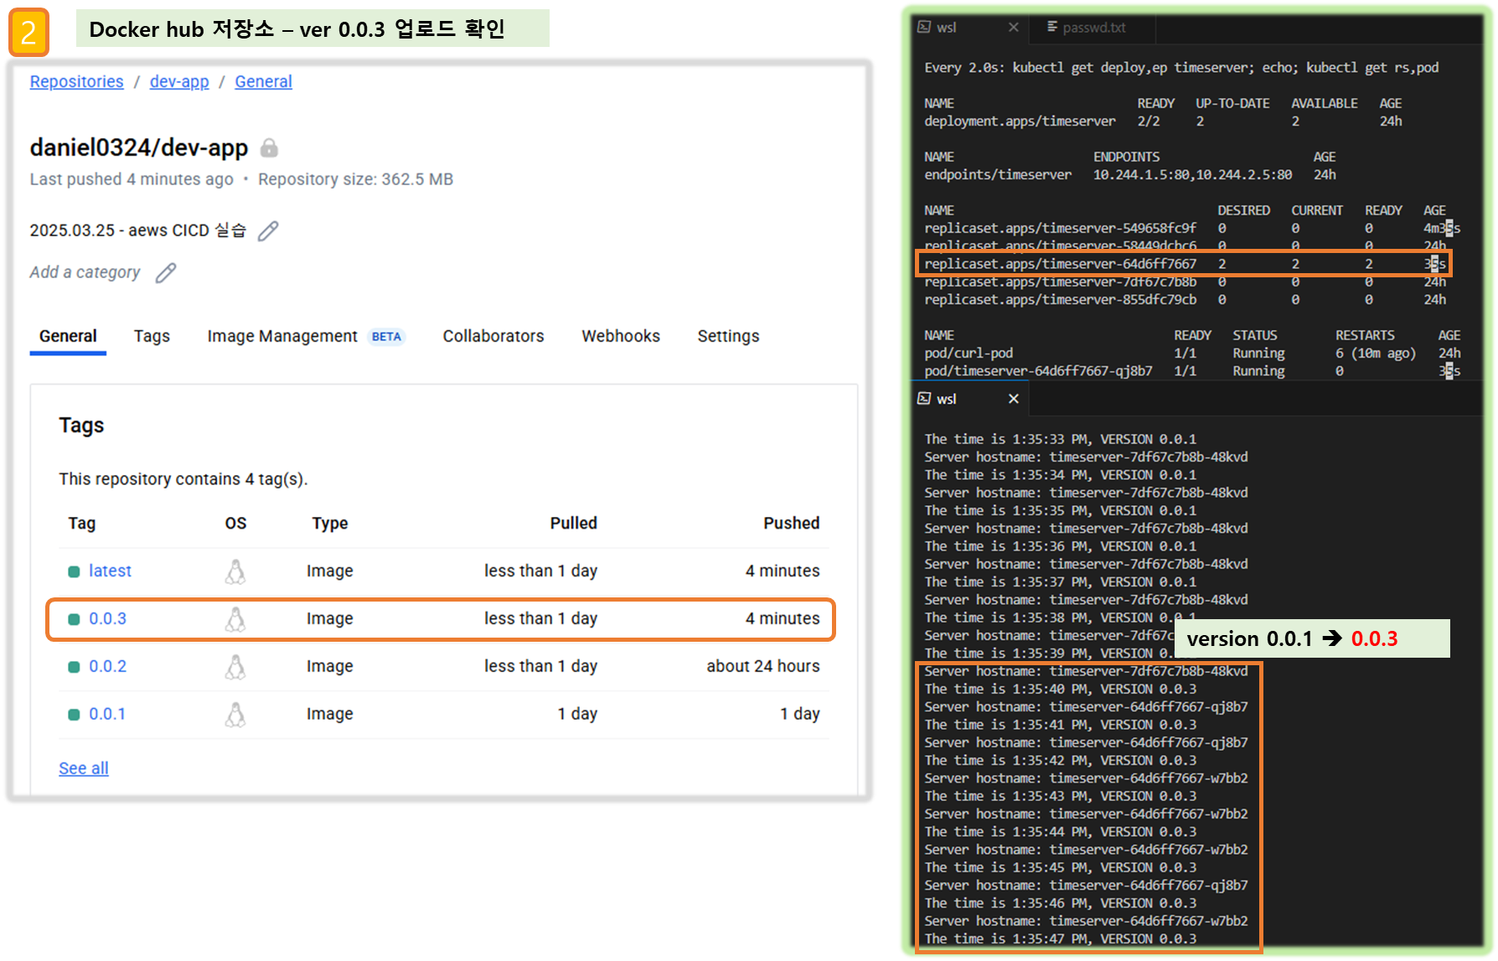Image resolution: width=1498 pixels, height=961 pixels.
Task: Click the file icon on the passwd.txt tab
Action: coord(1051,27)
